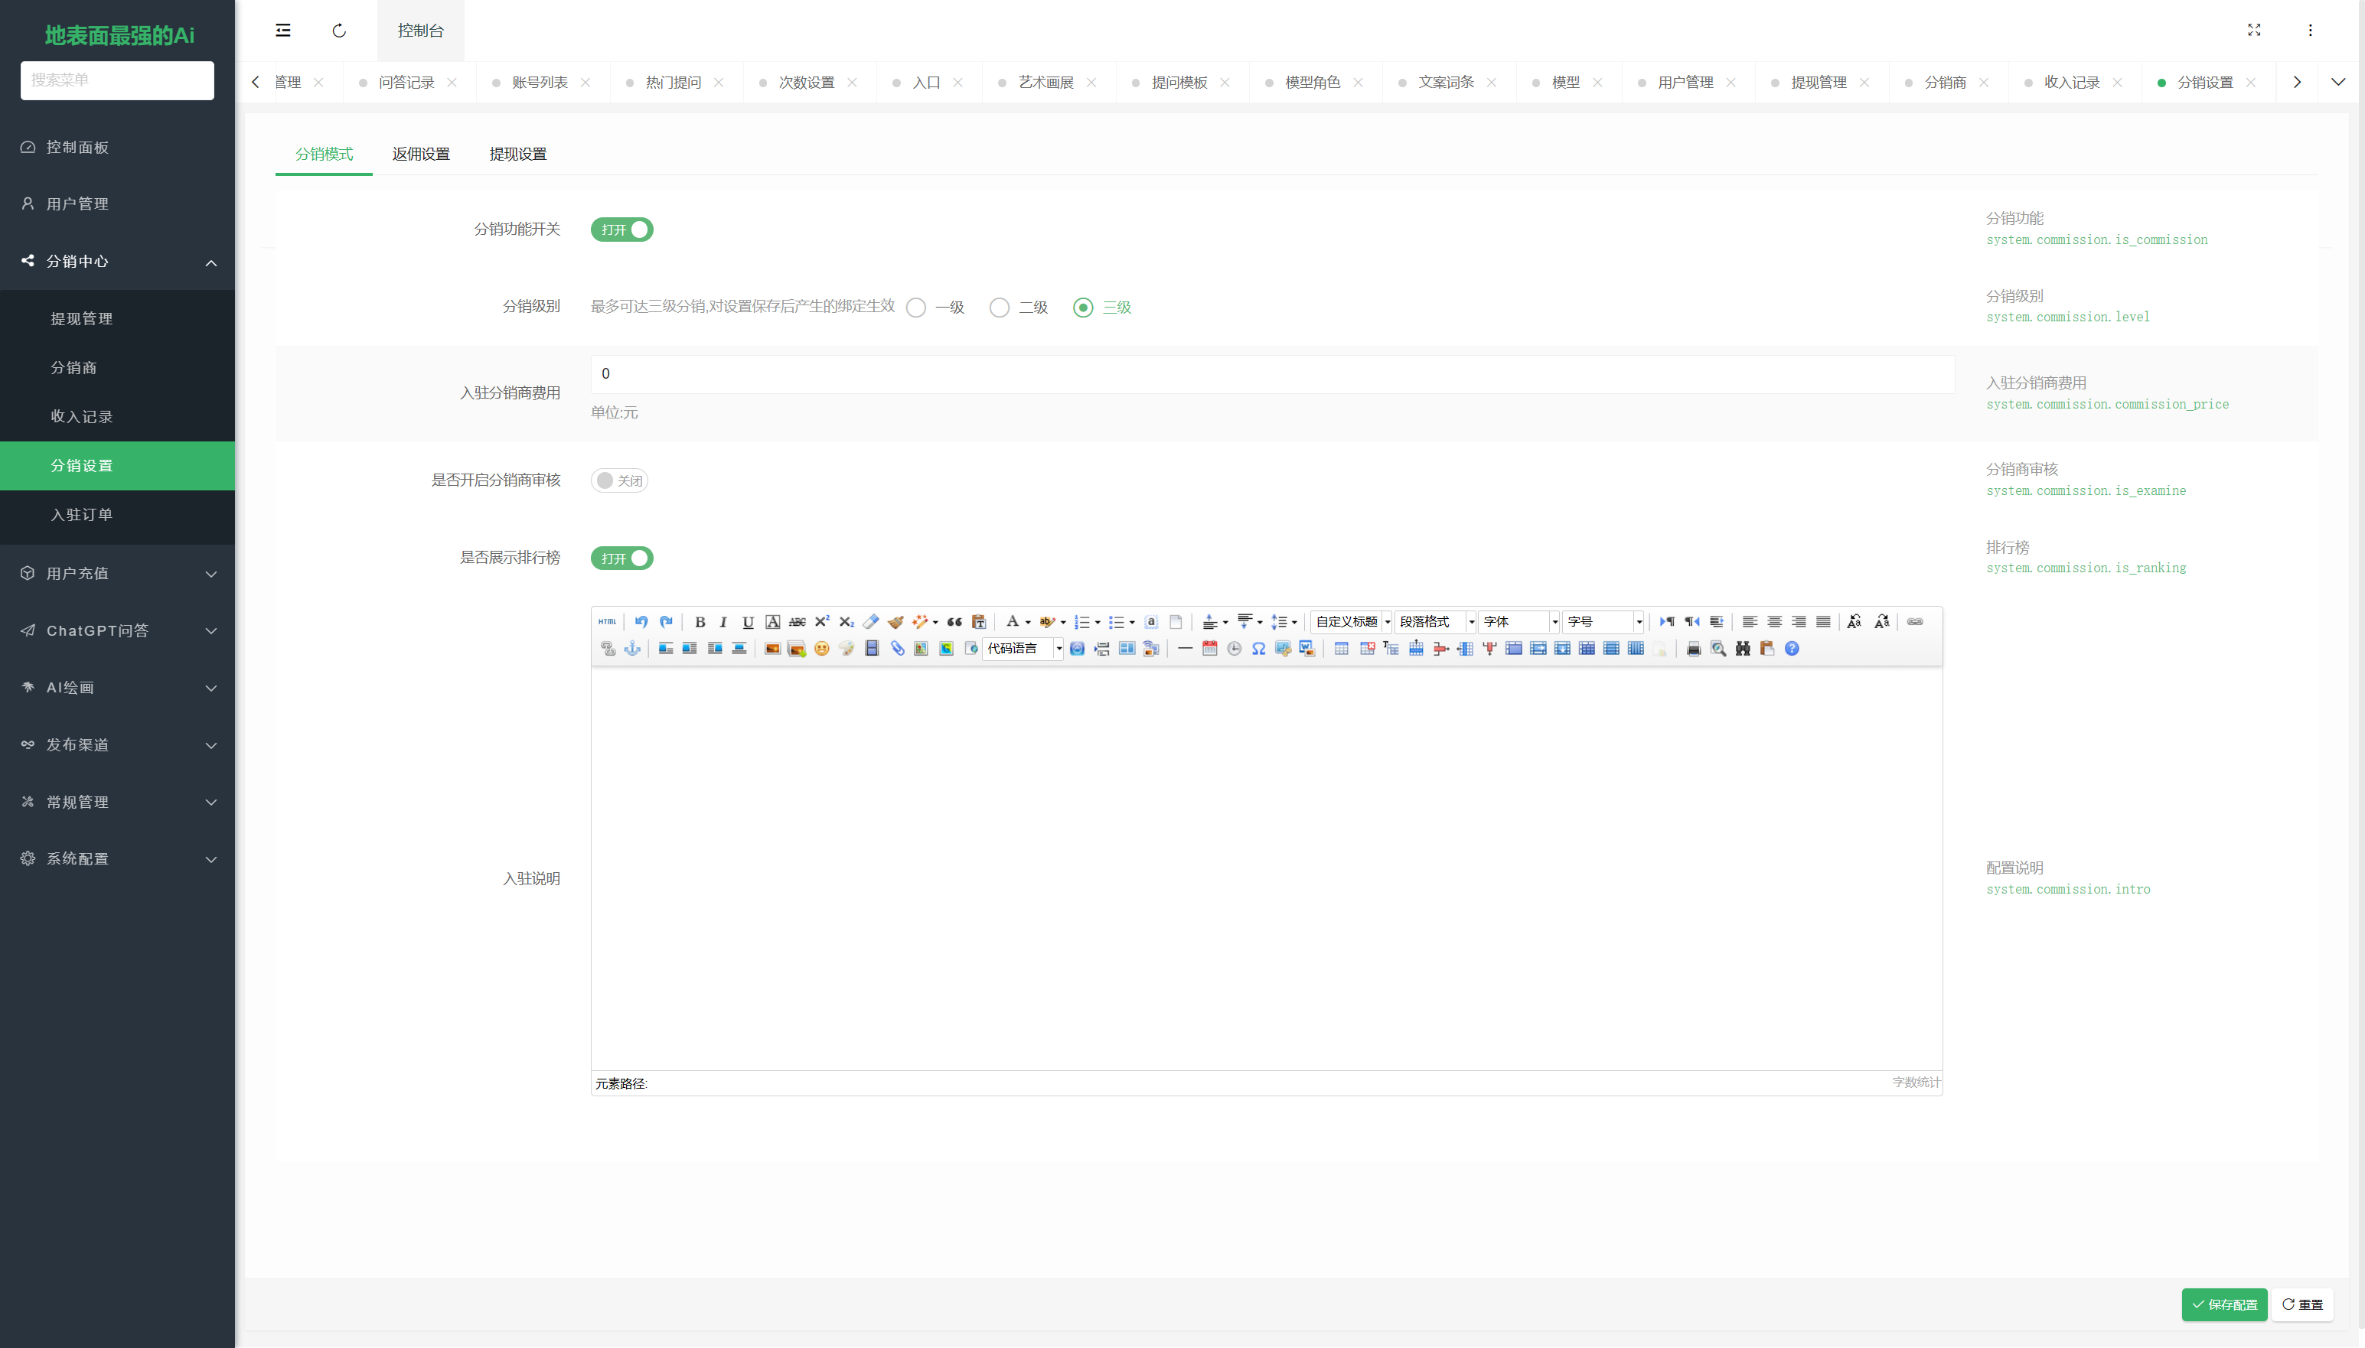Toggle italic formatting in editor
This screenshot has width=2365, height=1348.
(723, 622)
